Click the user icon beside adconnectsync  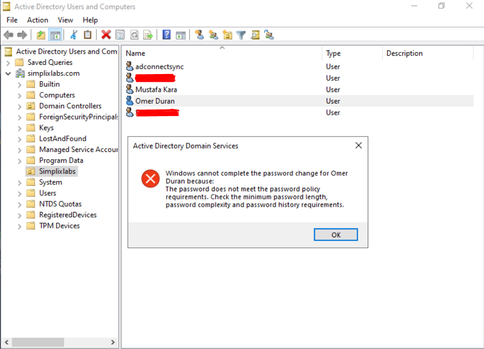point(130,66)
